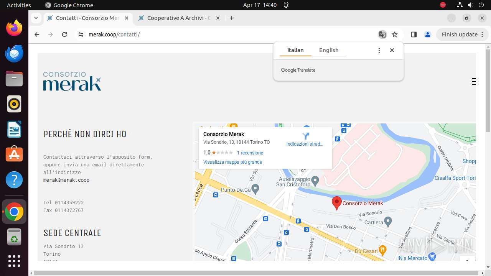Click the Consorzio Merak logo
This screenshot has width=491, height=276.
(x=72, y=81)
